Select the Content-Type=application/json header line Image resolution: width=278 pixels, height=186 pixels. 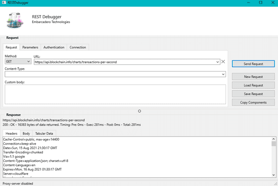(36, 161)
